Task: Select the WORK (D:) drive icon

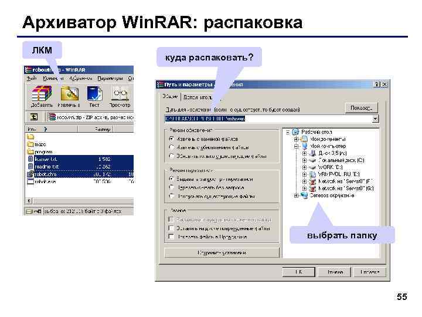Action: [312, 167]
